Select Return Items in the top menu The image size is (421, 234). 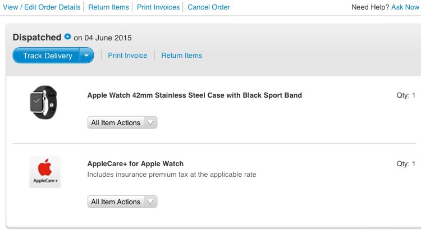[x=108, y=7]
